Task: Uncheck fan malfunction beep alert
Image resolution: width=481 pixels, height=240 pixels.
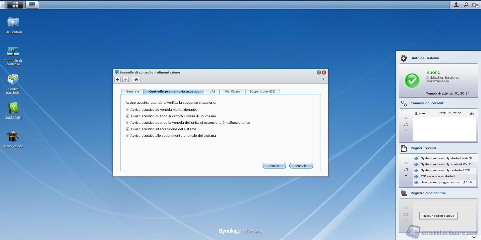Action: 127,109
